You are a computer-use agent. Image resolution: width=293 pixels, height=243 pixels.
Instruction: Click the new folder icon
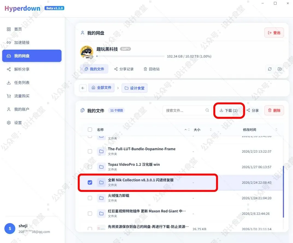coord(280,69)
